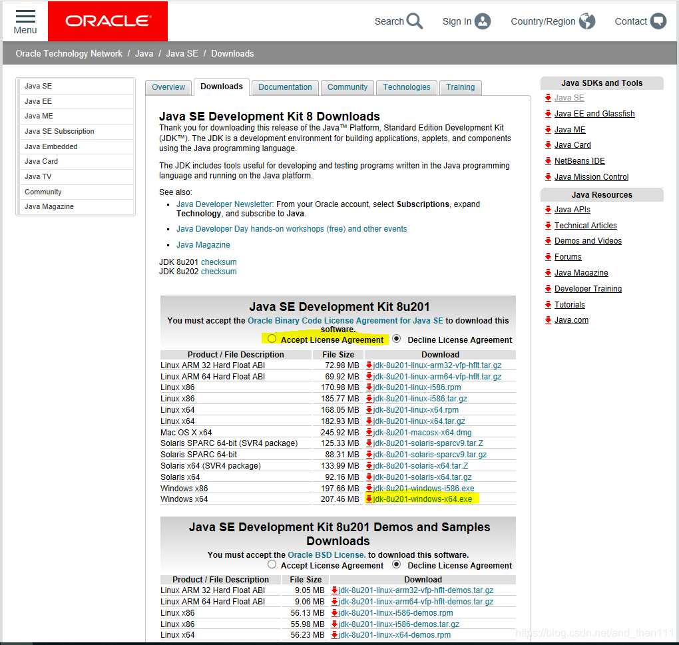Image resolution: width=679 pixels, height=645 pixels.
Task: Click download arrow icon beside Java EE and Glassfish
Action: (x=549, y=114)
